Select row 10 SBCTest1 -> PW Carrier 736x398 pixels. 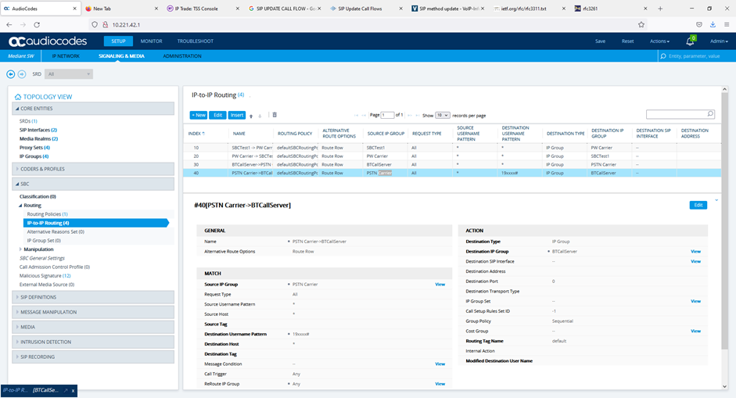click(452, 148)
